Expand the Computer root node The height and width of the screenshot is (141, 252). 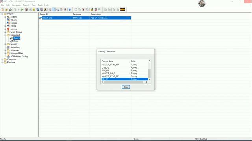(x=2, y=60)
